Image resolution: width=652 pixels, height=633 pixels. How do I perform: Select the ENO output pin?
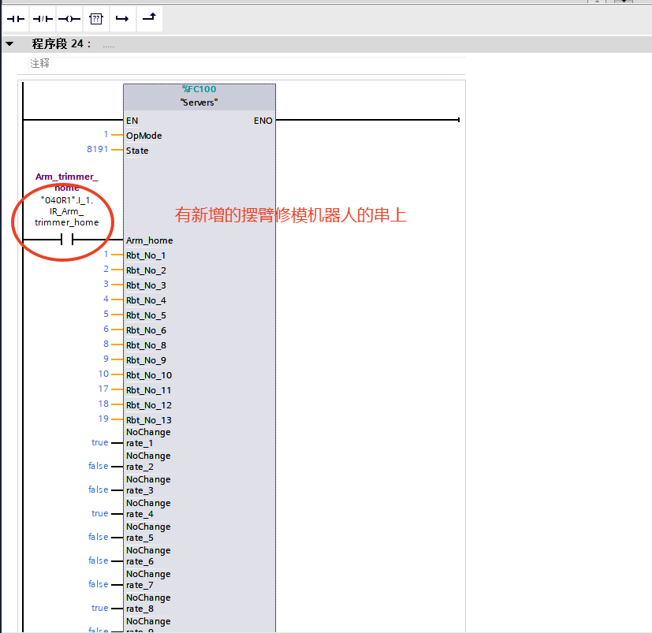pyautogui.click(x=263, y=121)
